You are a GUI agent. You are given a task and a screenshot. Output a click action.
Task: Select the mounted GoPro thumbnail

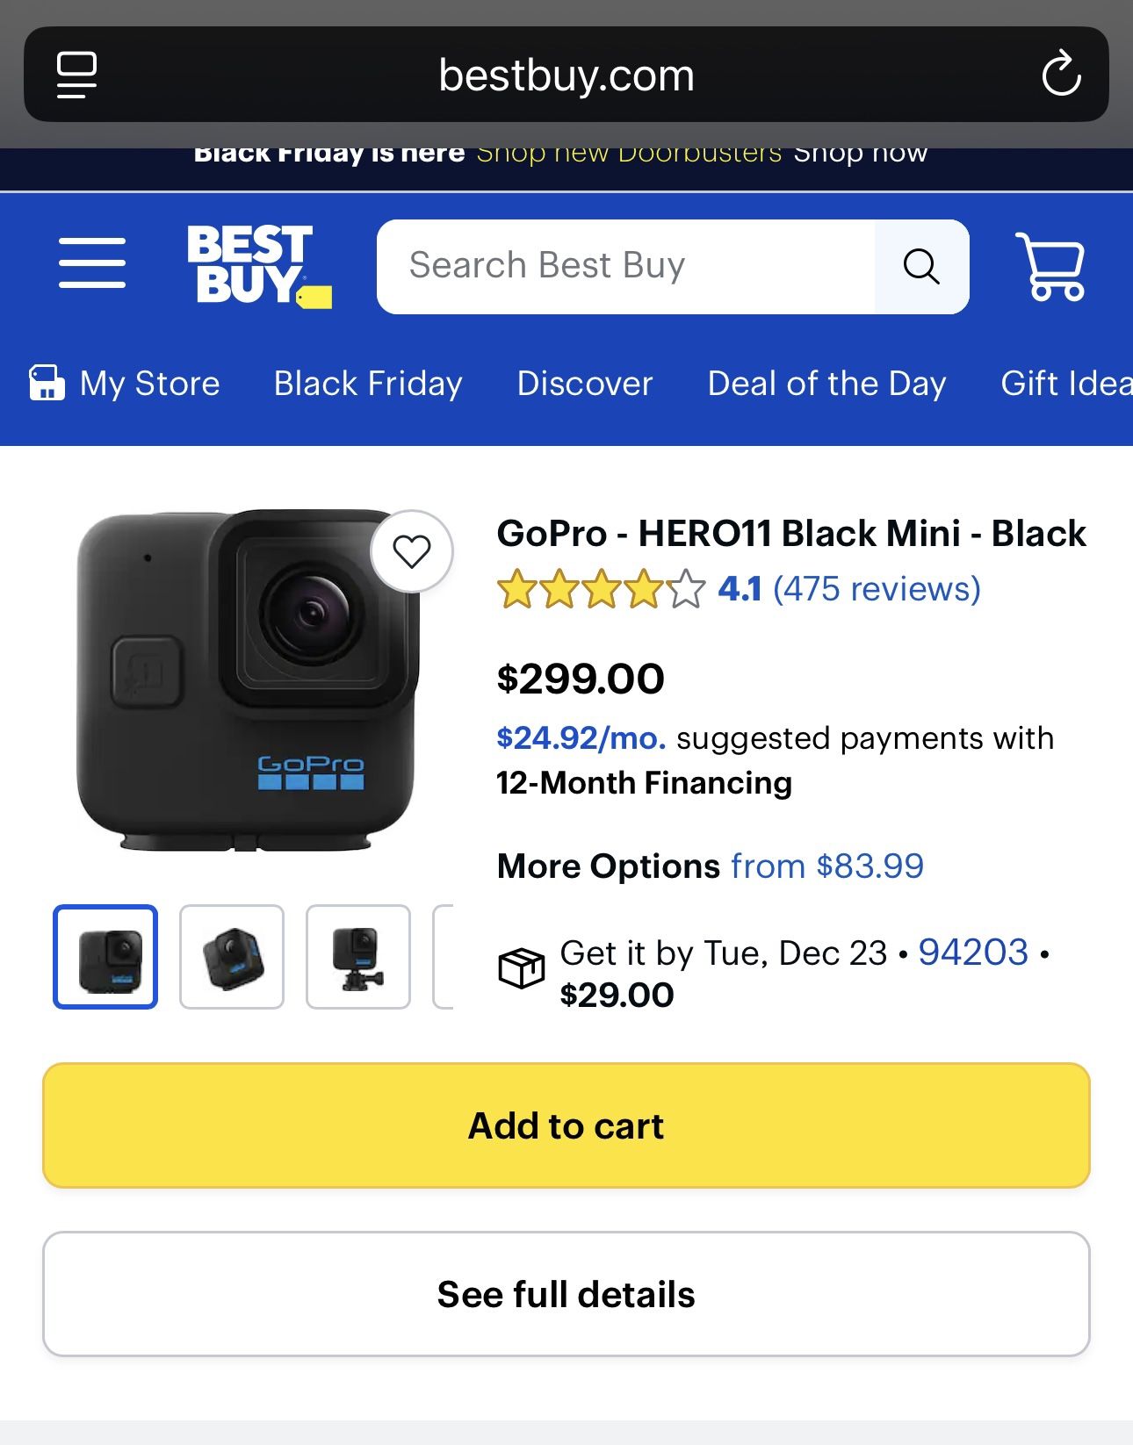(x=357, y=957)
